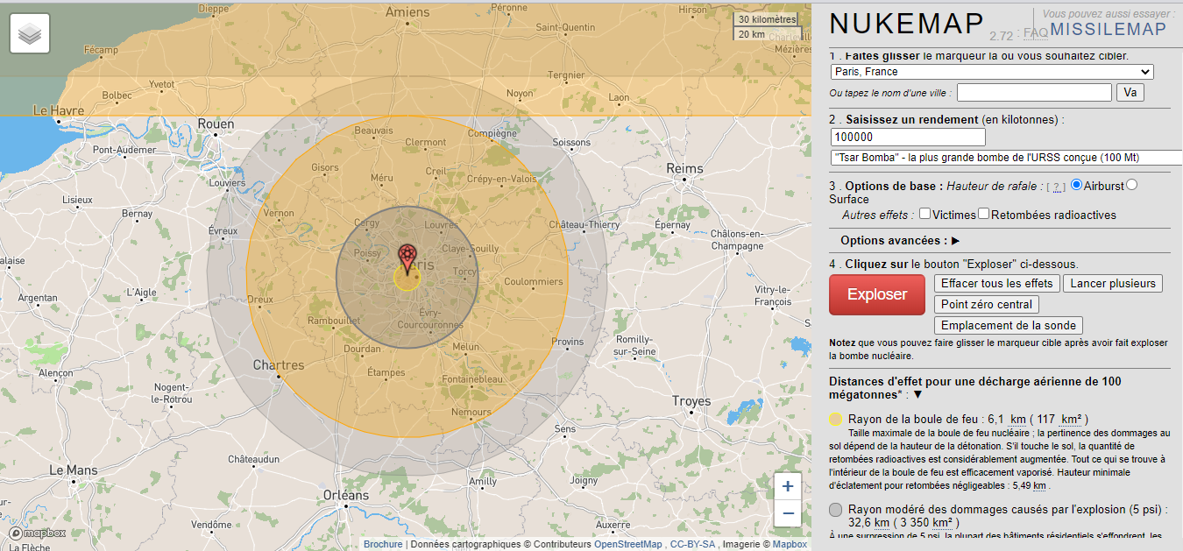Enable the Victimes checkbox
The width and height of the screenshot is (1183, 551).
point(924,214)
